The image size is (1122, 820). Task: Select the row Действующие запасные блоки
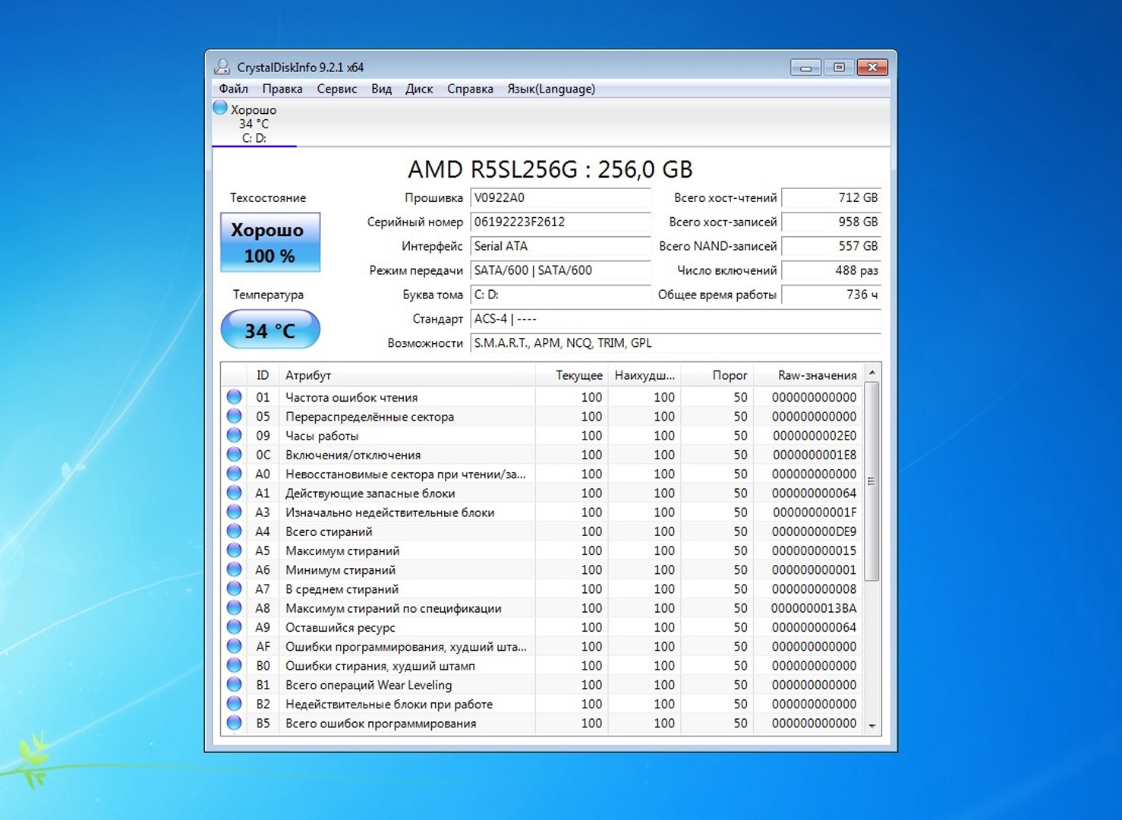tap(542, 493)
